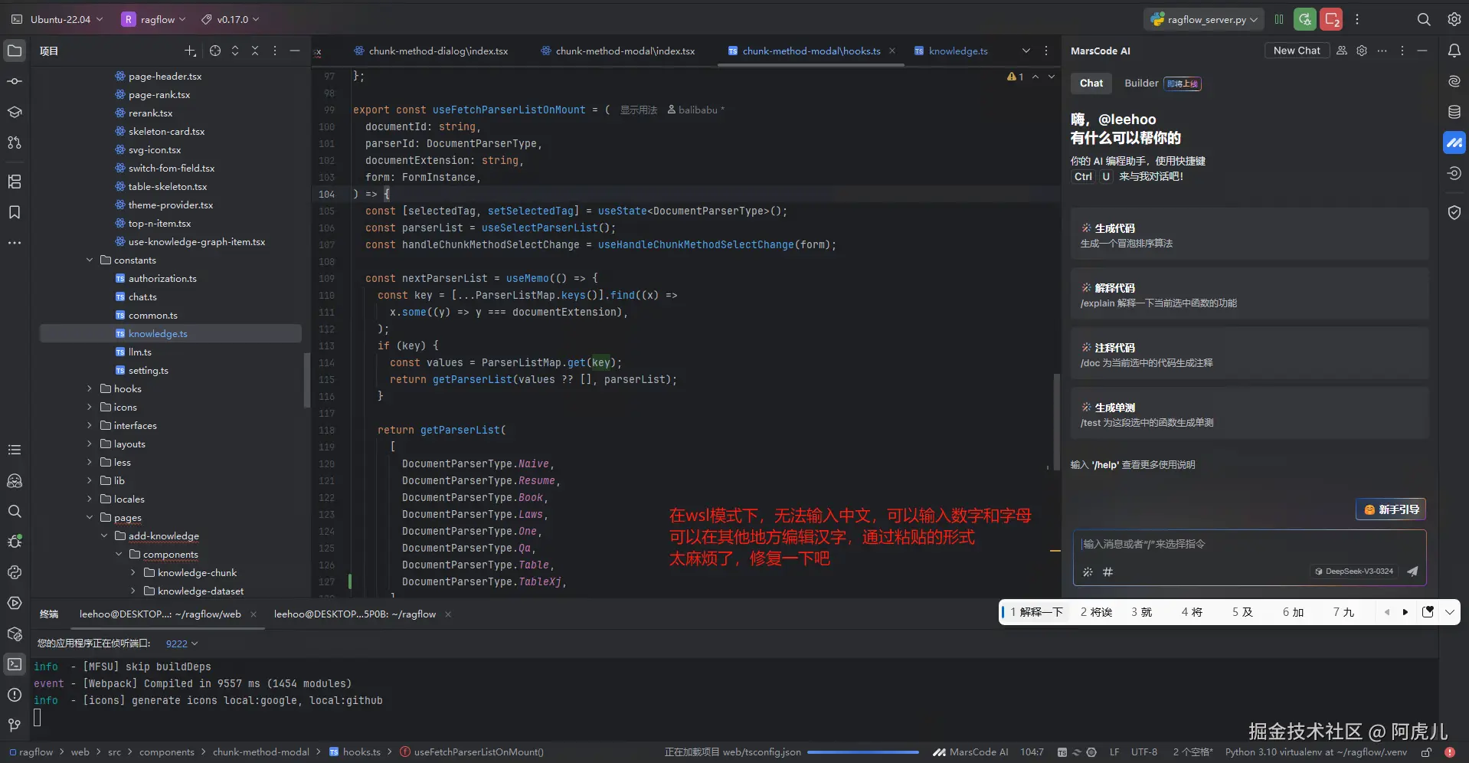Open llm.ts file in project tree
Screen dimensions: 1469x763
pyautogui.click(x=139, y=352)
